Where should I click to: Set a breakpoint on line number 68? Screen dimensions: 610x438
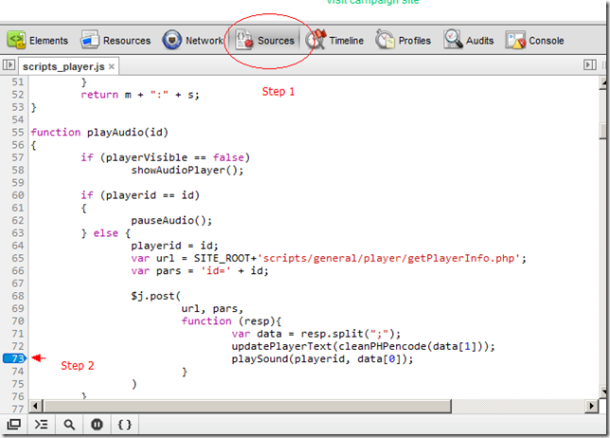[18, 296]
